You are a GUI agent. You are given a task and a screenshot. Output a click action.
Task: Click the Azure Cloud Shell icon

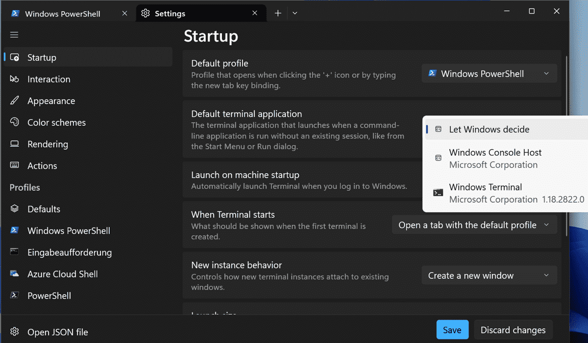pos(15,274)
